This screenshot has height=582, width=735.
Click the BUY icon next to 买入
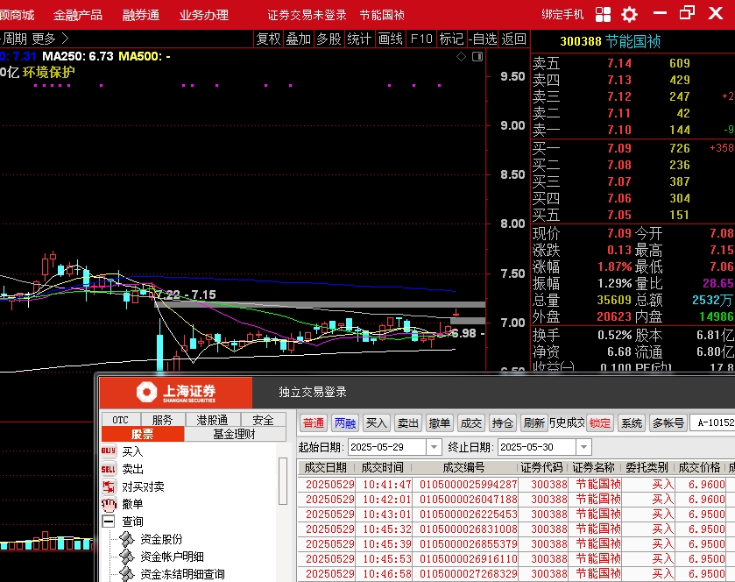pos(109,451)
